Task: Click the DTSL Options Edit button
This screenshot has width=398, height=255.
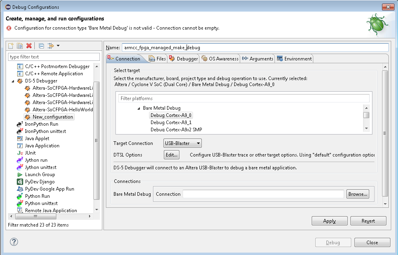Action: pyautogui.click(x=171, y=155)
